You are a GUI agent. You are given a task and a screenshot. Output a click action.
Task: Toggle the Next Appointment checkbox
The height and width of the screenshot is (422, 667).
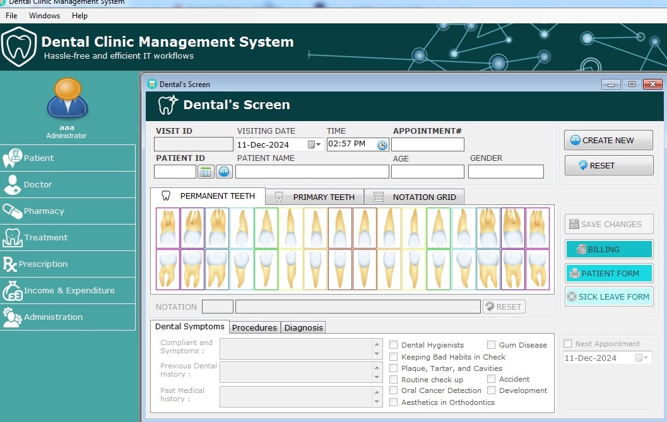click(567, 344)
